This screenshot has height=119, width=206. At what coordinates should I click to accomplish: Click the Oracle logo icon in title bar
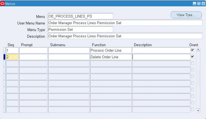click(2, 4)
